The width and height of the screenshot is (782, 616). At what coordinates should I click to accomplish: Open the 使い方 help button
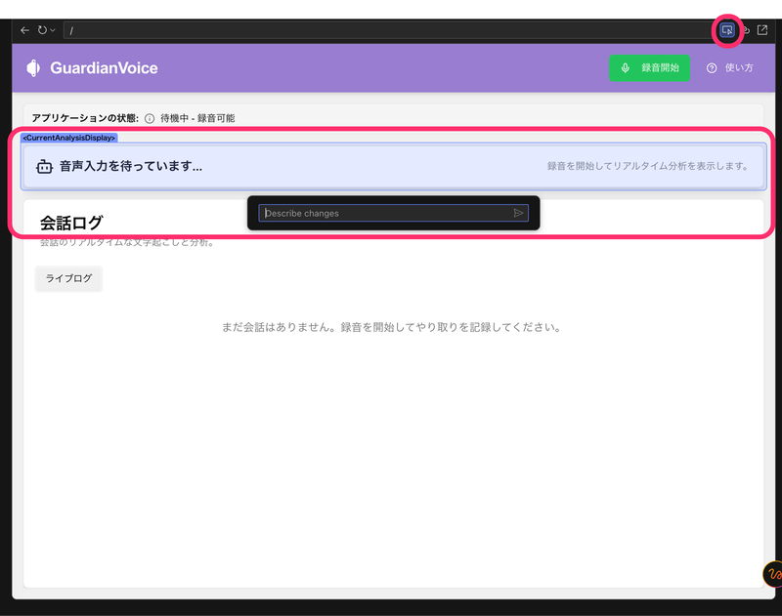point(729,67)
